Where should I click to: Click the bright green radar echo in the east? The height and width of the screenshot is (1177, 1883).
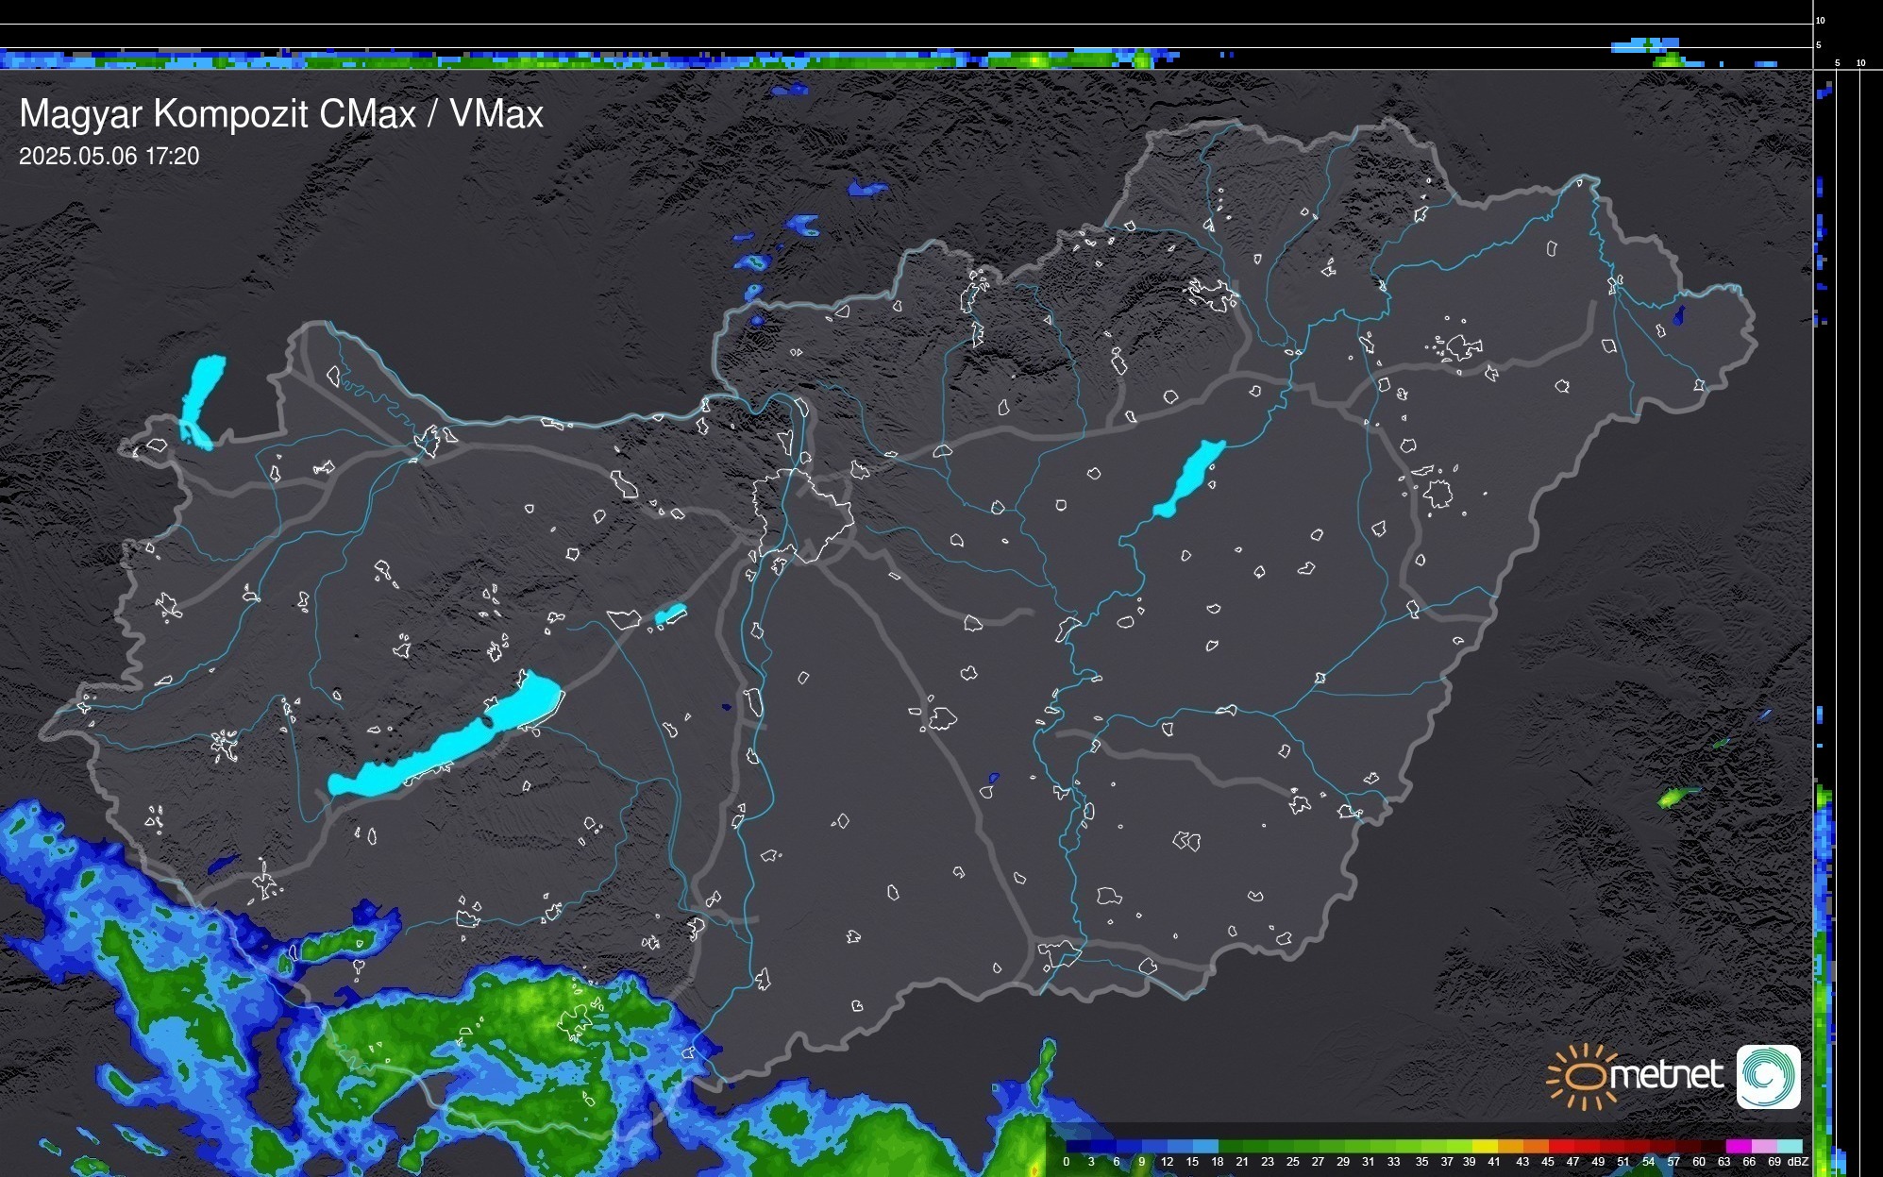click(1673, 798)
